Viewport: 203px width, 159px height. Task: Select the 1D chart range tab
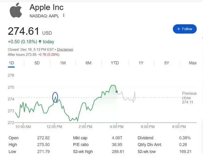[11, 63]
